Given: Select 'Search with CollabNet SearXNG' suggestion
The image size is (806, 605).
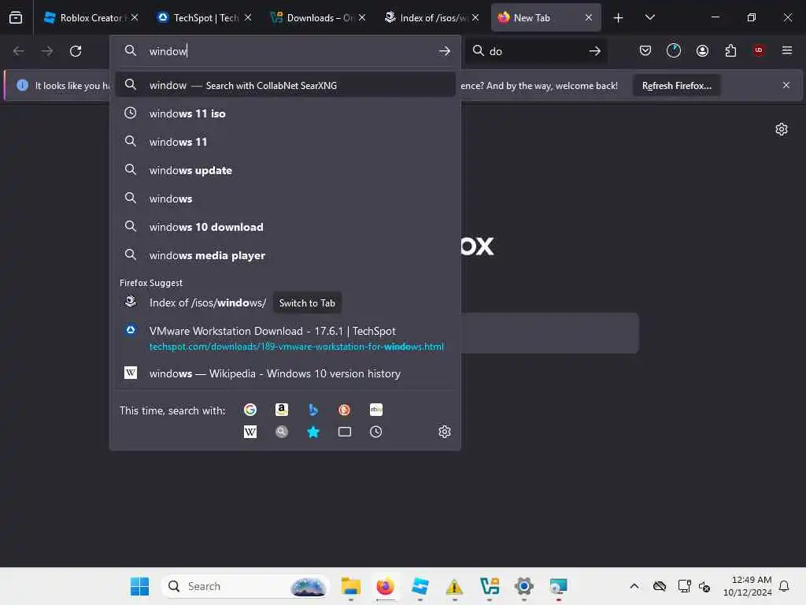Looking at the screenshot, I should tap(285, 85).
